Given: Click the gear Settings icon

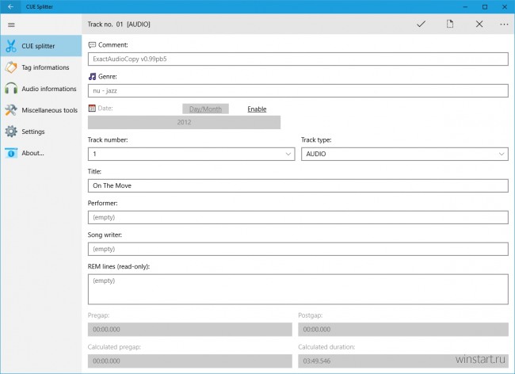Looking at the screenshot, I should pos(11,132).
